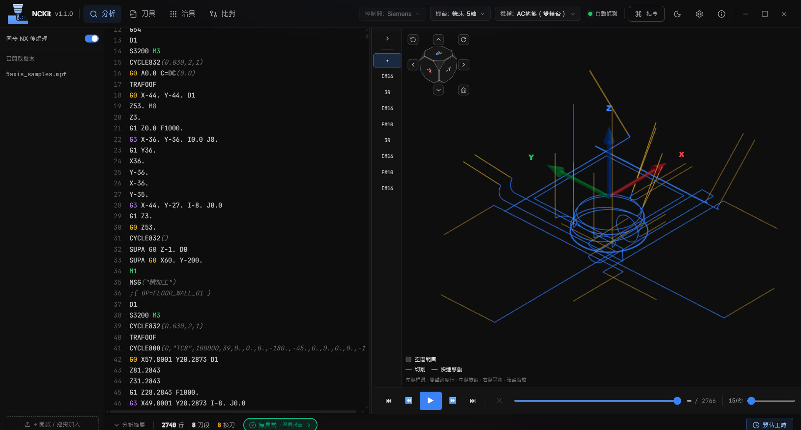Rotate view clockwise icon
This screenshot has width=801, height=430.
coord(463,40)
